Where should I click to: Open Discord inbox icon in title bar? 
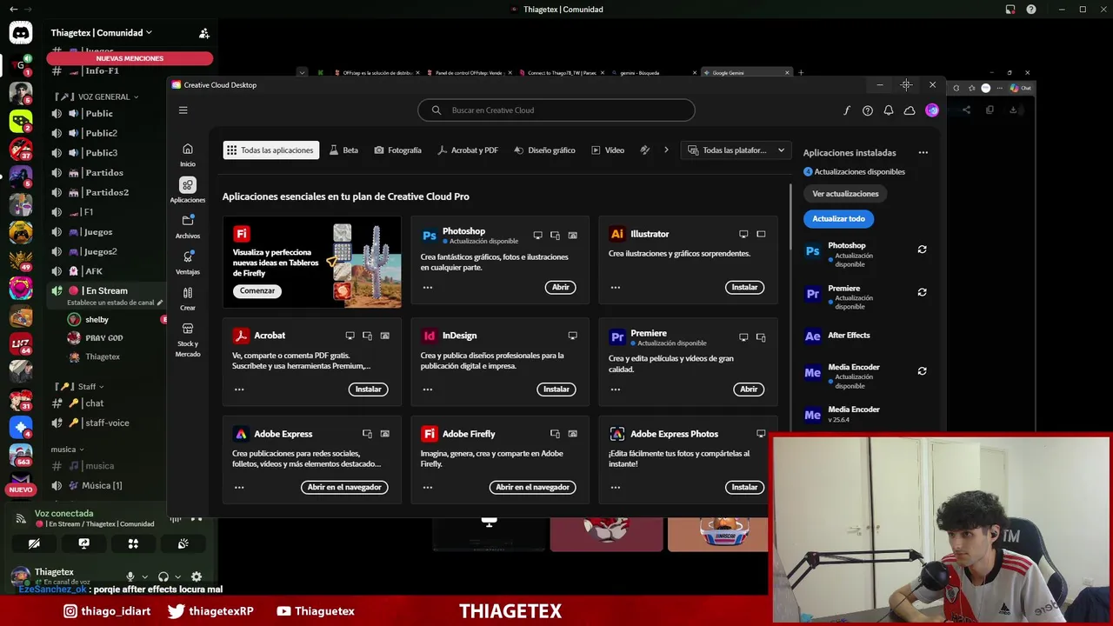click(x=1010, y=10)
